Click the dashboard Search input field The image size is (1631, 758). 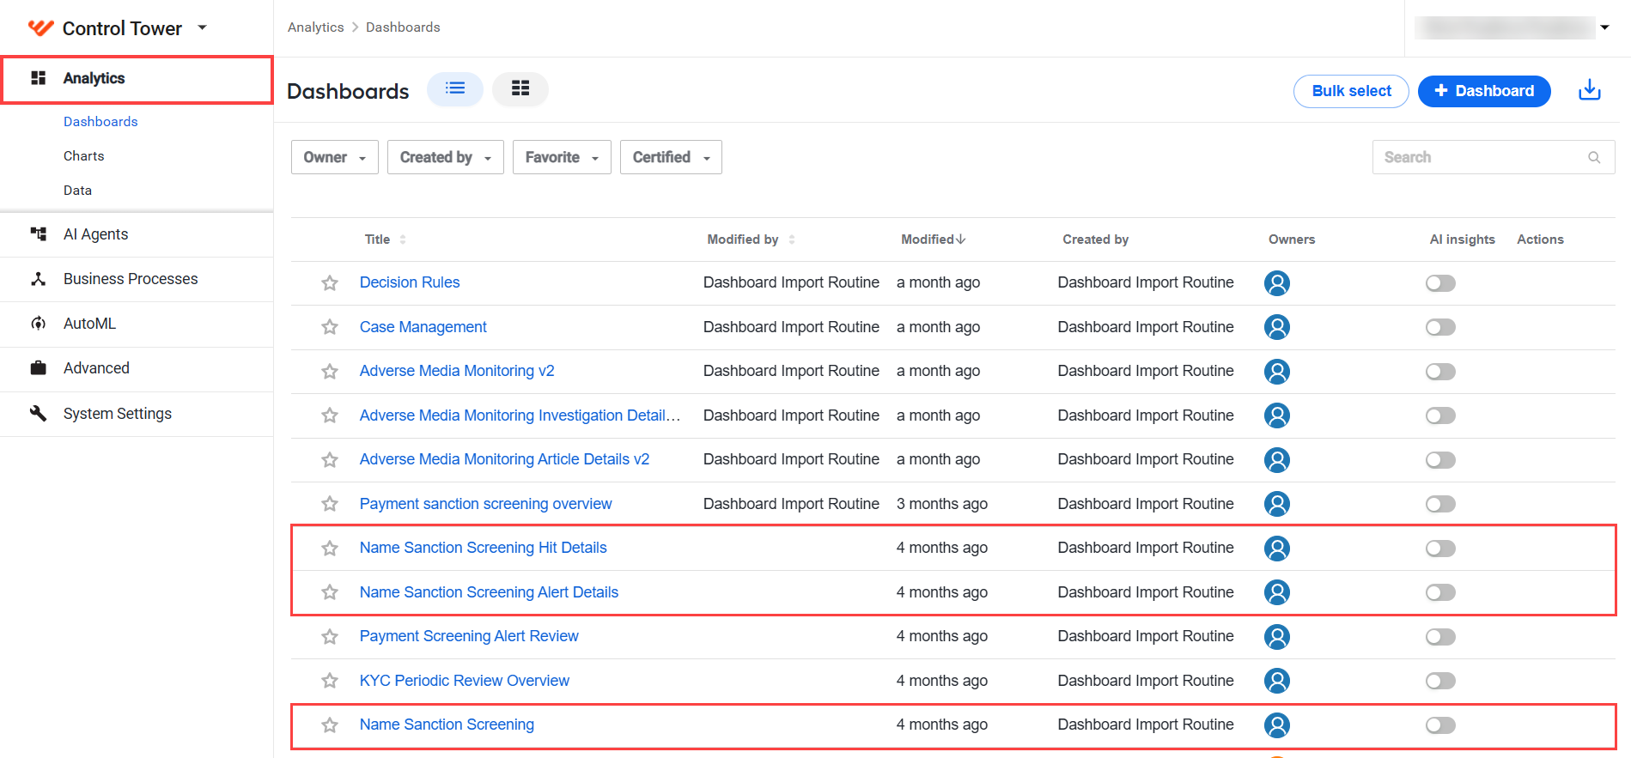pos(1494,157)
